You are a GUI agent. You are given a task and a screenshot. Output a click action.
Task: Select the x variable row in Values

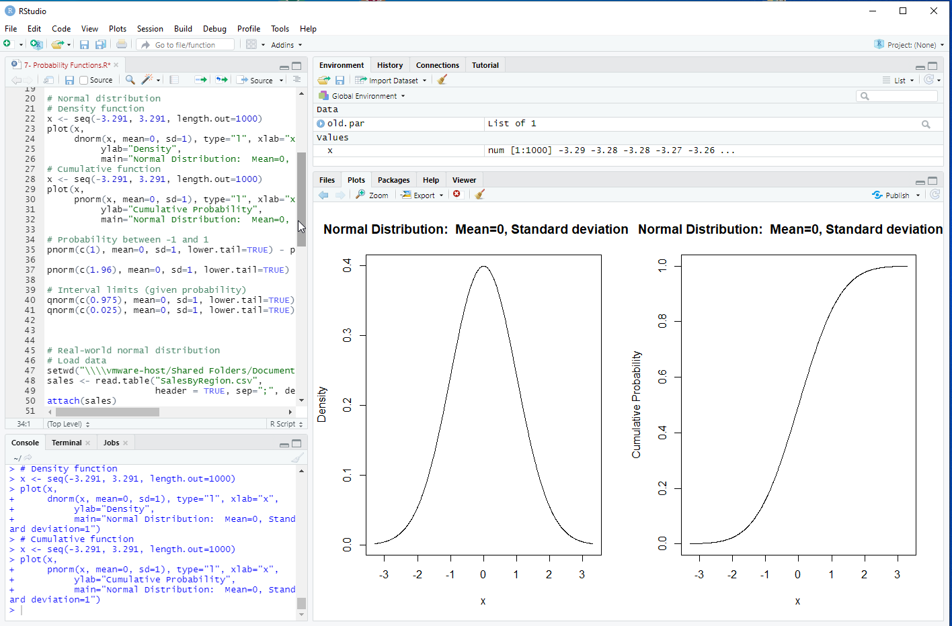click(628, 151)
